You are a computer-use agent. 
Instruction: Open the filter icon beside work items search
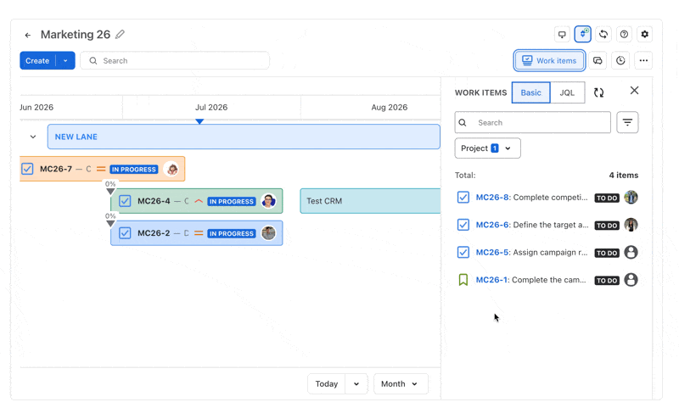627,122
